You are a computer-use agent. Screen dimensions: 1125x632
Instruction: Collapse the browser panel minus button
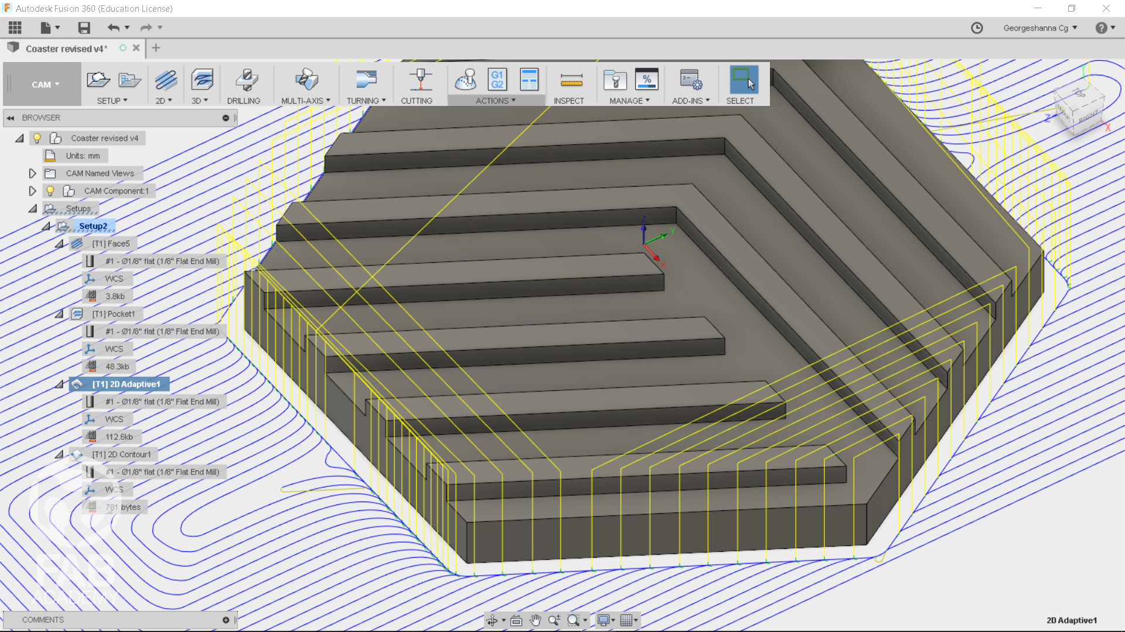tap(226, 118)
